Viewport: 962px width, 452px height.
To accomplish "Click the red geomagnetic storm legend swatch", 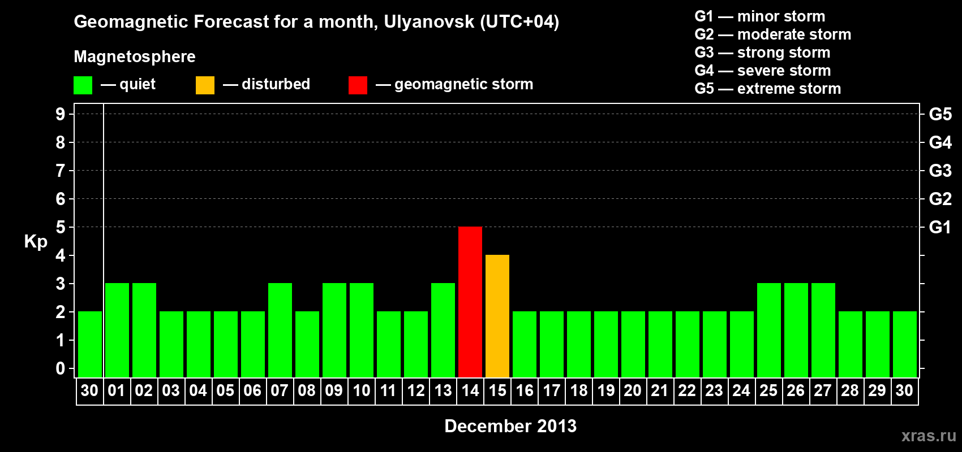I will 358,85.
